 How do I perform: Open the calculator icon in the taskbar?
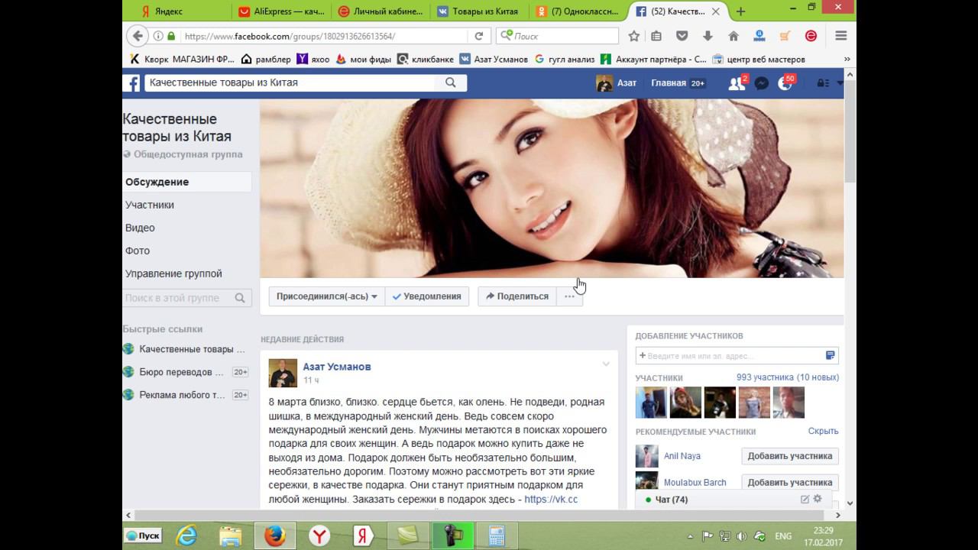point(497,535)
